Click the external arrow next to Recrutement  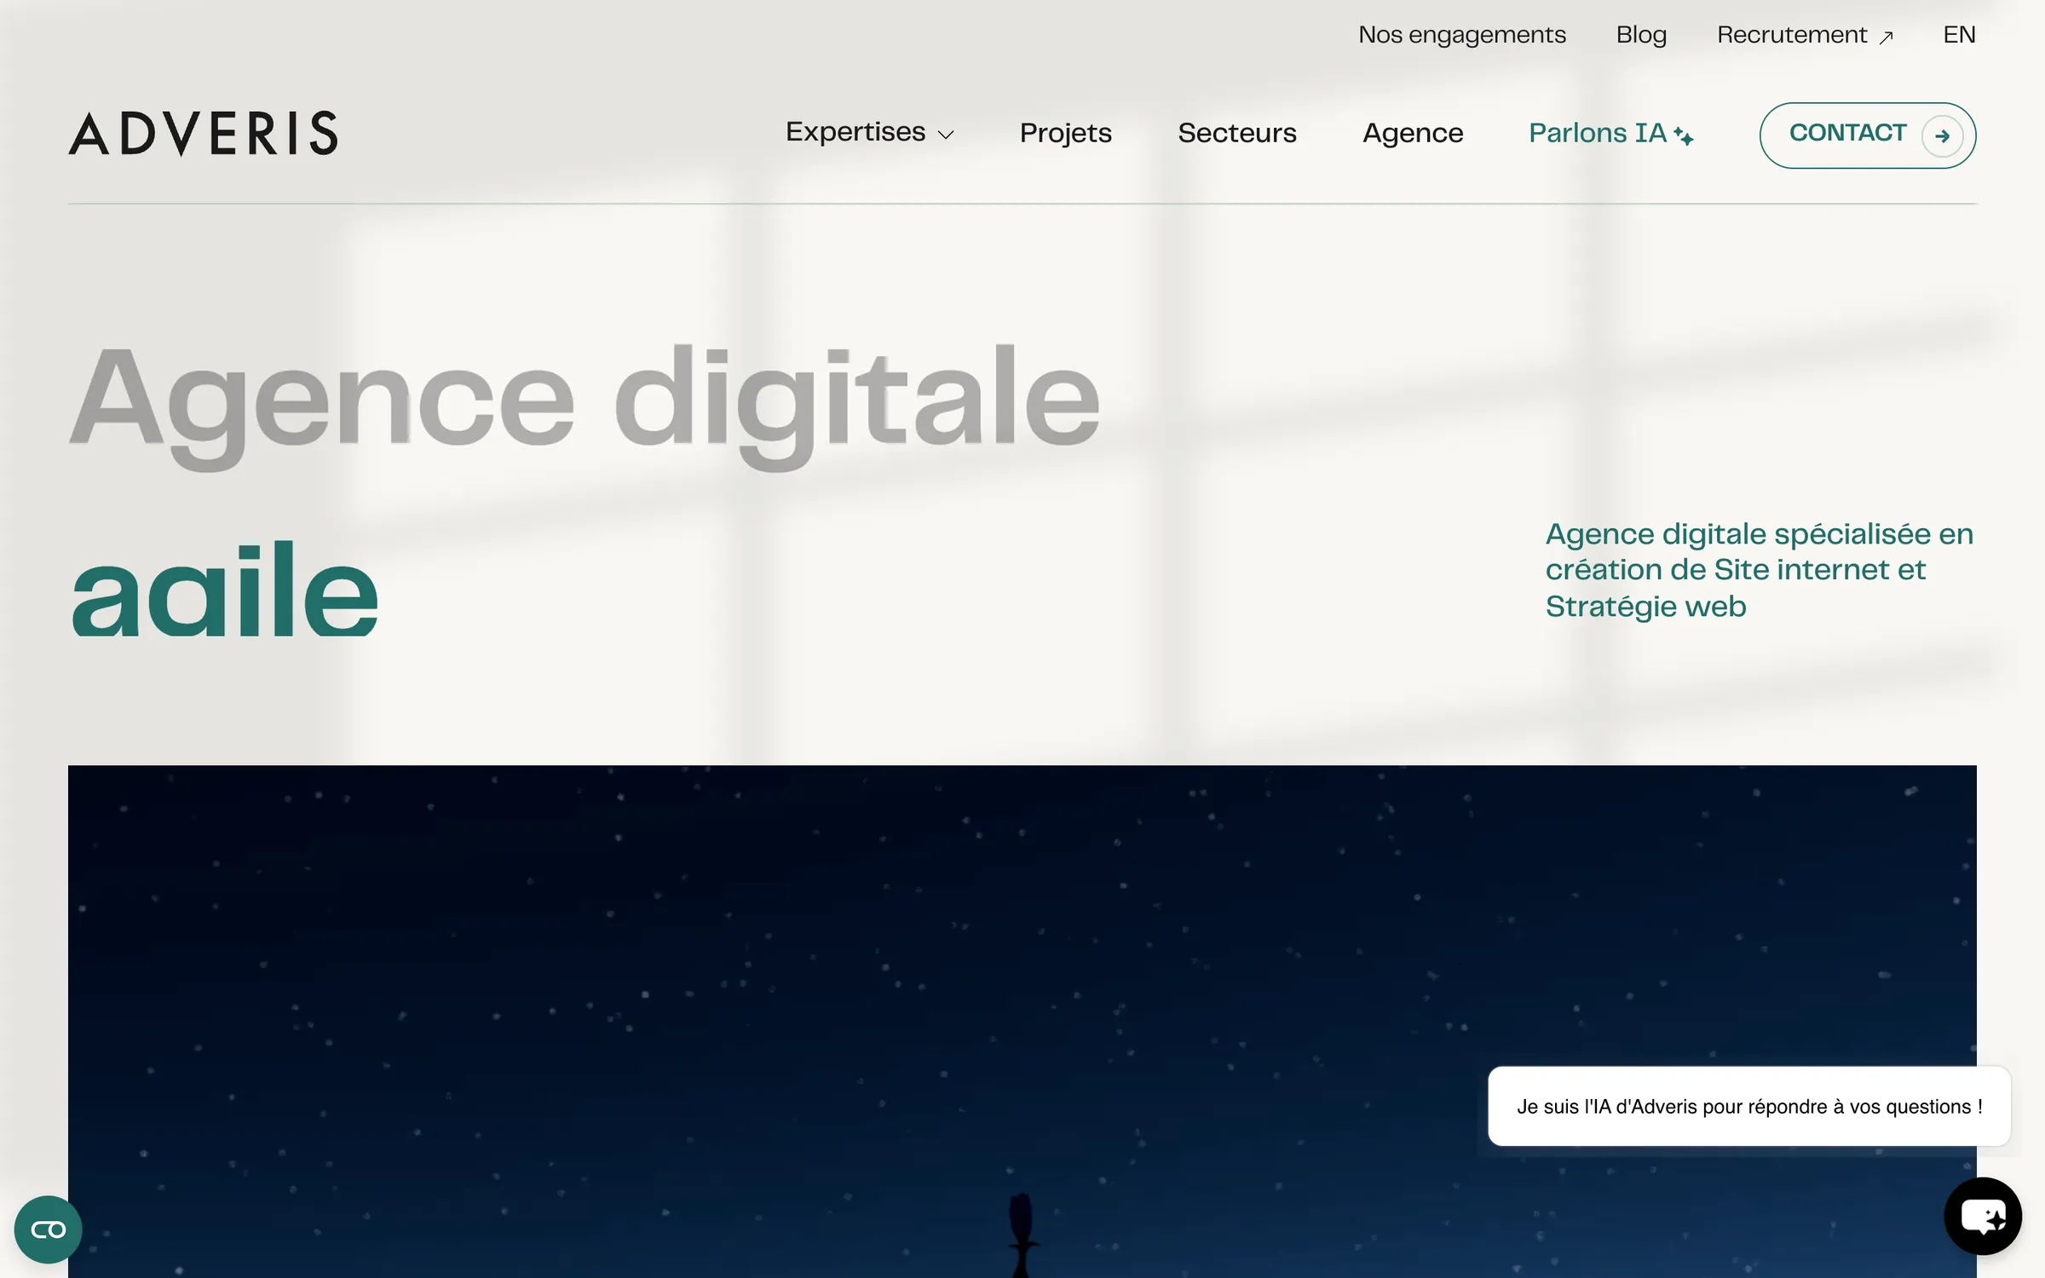coord(1886,37)
